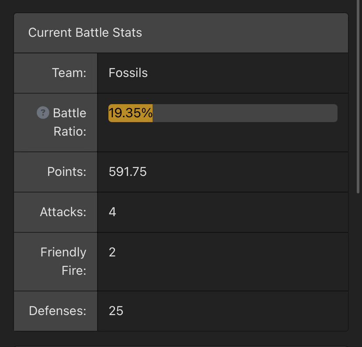Click the Points: label
The image size is (362, 347).
point(67,172)
